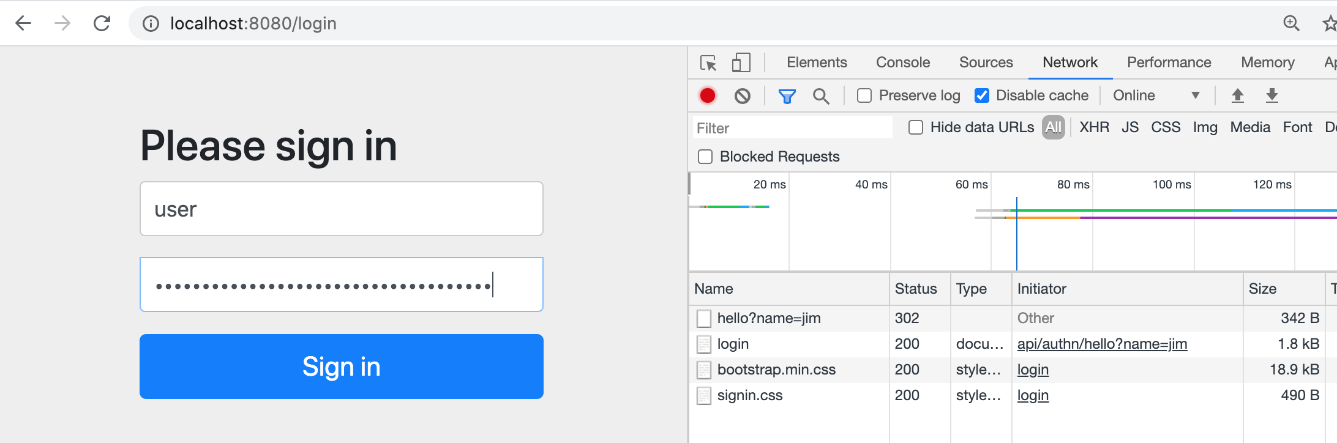Tick the Blocked Requests checkbox
The height and width of the screenshot is (443, 1337).
click(705, 157)
